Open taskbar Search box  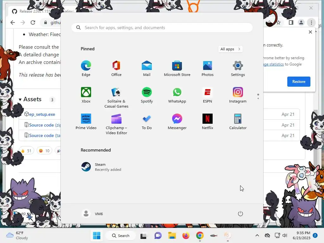click(121, 235)
